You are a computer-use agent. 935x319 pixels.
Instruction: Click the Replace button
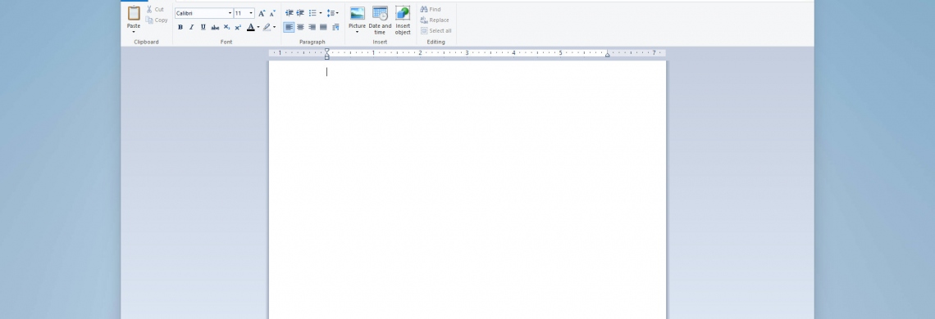pos(435,20)
